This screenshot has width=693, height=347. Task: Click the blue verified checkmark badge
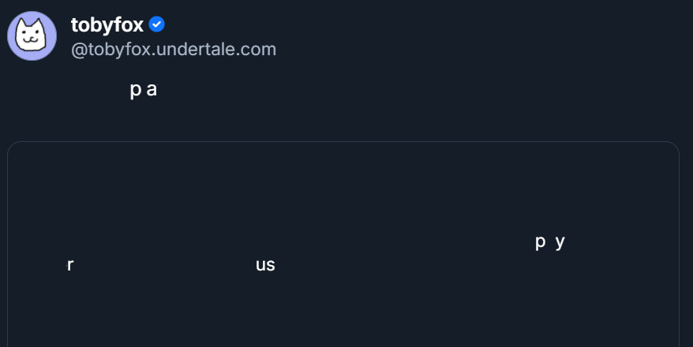tap(157, 24)
